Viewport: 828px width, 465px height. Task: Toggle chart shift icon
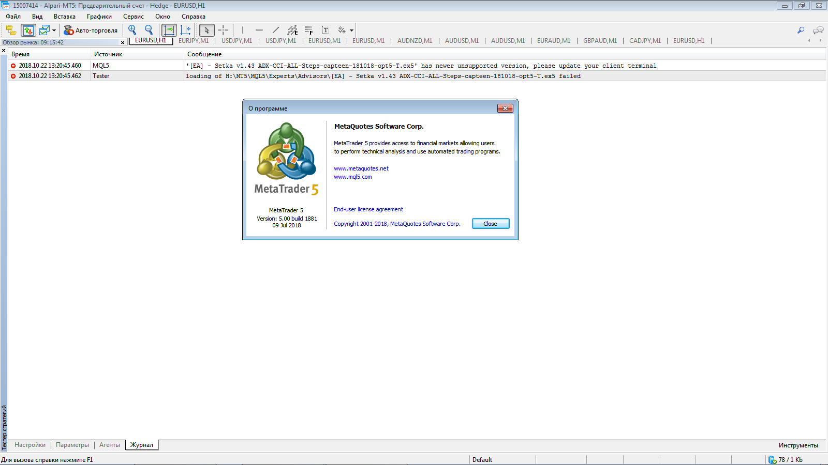point(186,30)
